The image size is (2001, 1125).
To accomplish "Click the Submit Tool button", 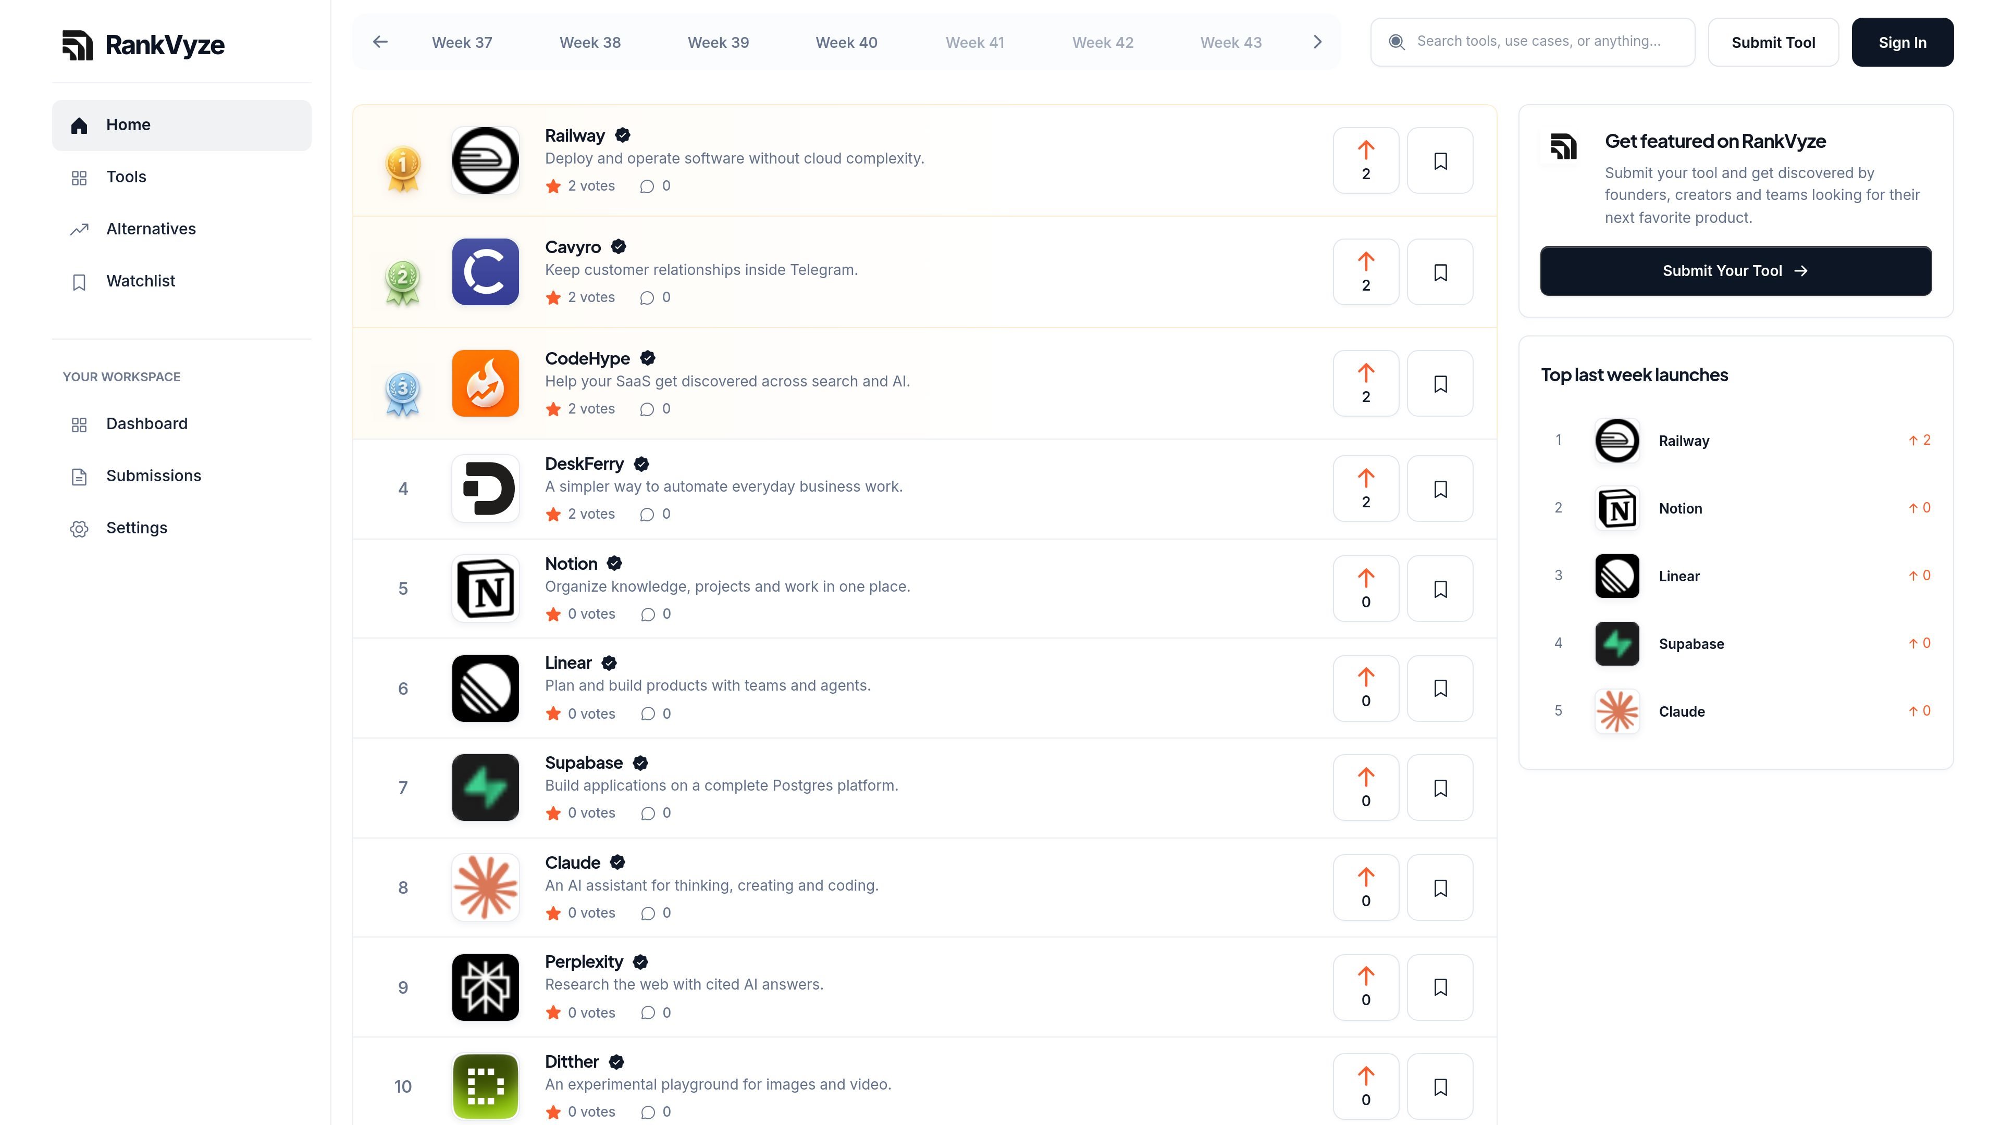I will tap(1773, 43).
